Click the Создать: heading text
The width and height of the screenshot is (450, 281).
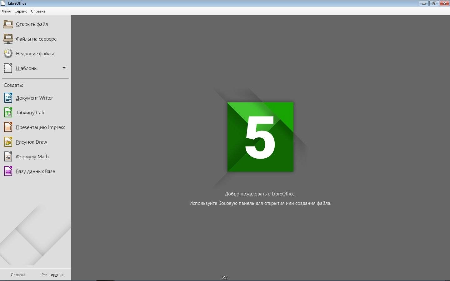[x=13, y=85]
